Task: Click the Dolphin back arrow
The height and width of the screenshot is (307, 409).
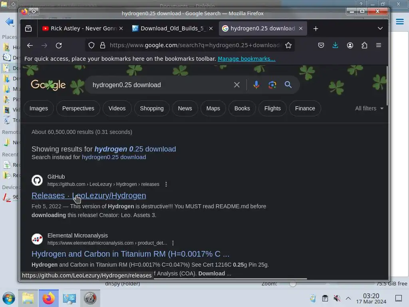Action: pos(10,22)
